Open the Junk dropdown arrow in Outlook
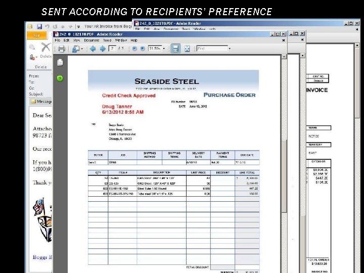 coord(36,57)
